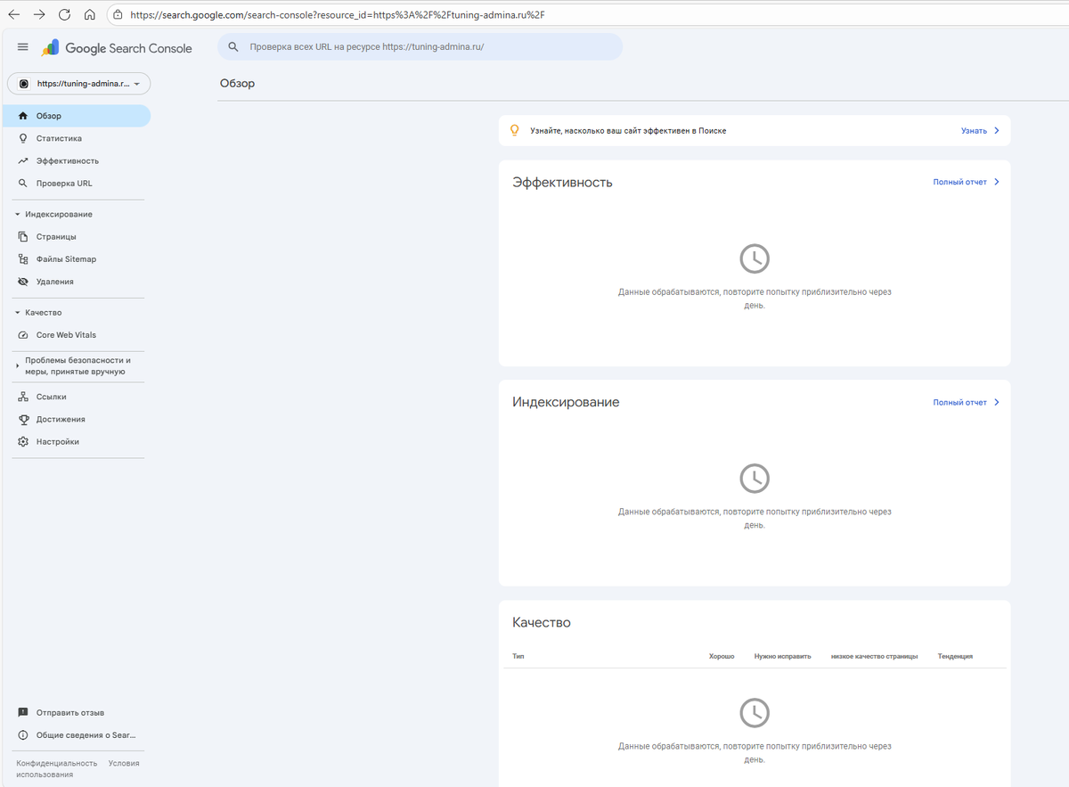Open the property selector dropdown tuning-admina.ru
This screenshot has width=1069, height=787.
point(79,83)
